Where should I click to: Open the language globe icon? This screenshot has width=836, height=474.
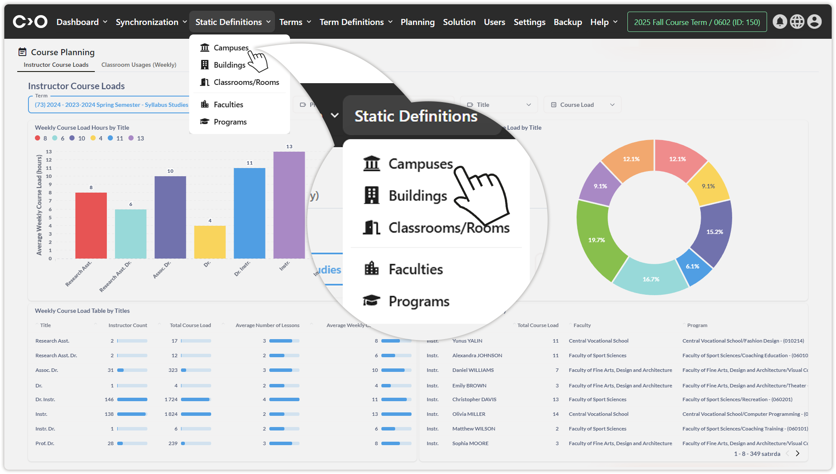point(797,22)
